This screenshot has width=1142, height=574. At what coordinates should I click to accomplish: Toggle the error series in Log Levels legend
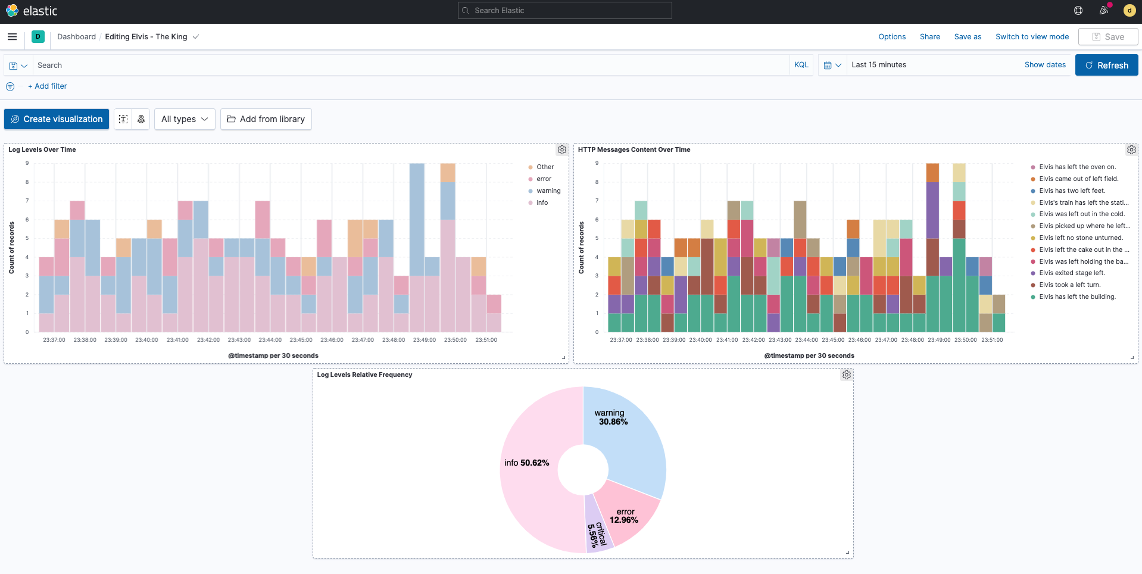(543, 179)
